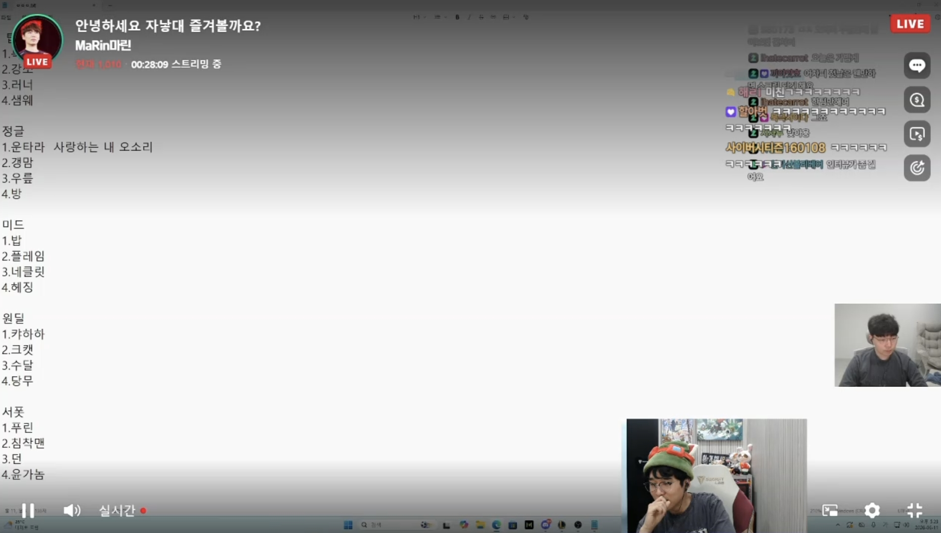Jump to live via 실시간 indicator
This screenshot has width=941, height=533.
pos(123,510)
